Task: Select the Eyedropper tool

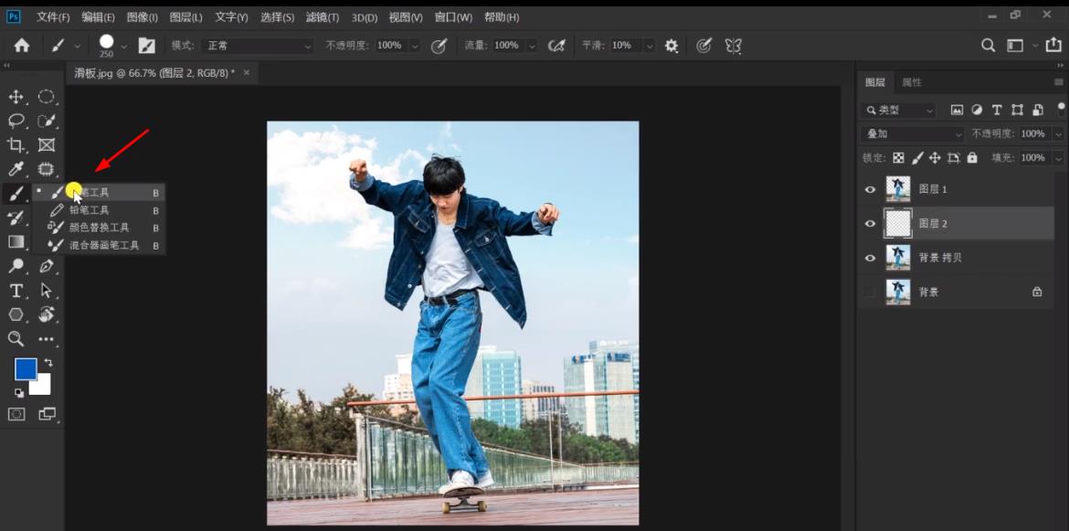Action: [x=16, y=169]
